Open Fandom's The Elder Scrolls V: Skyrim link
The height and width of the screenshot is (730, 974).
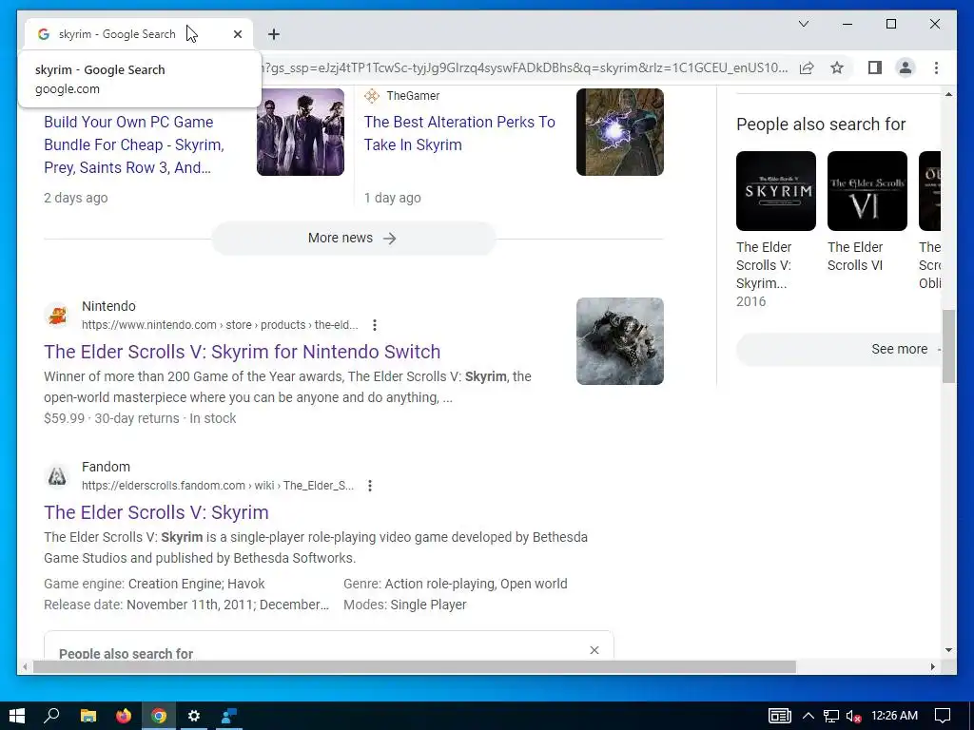(x=157, y=512)
